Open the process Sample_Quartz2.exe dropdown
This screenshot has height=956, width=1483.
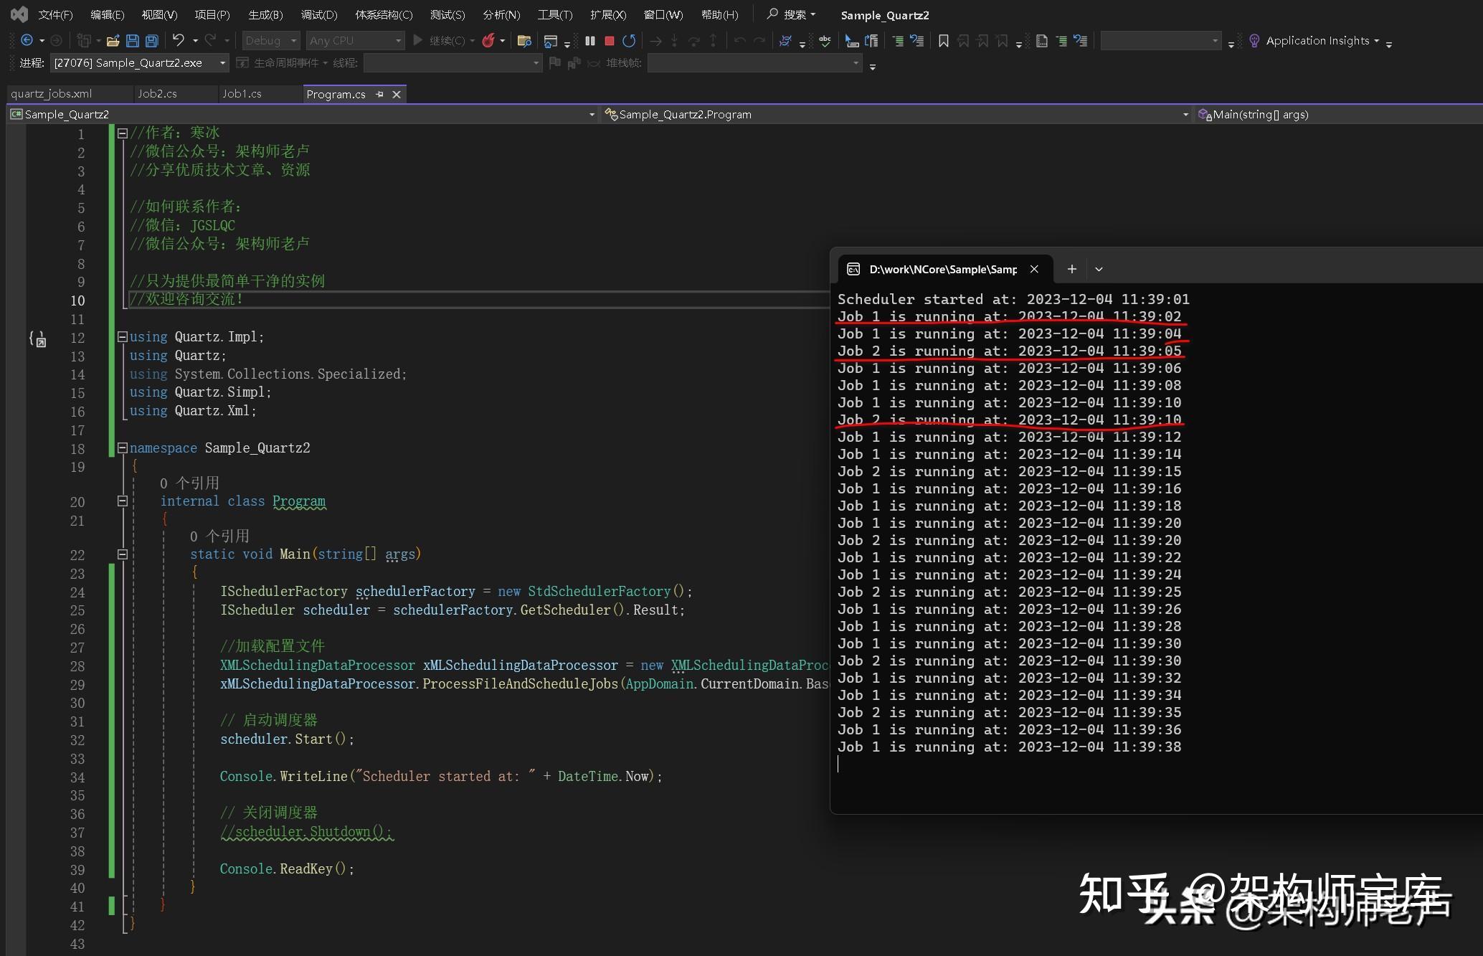tap(222, 63)
